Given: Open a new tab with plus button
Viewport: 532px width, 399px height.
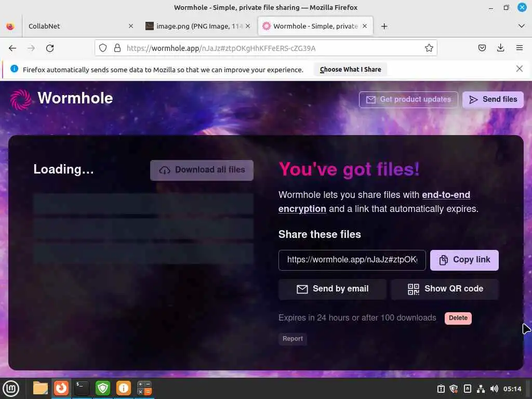Looking at the screenshot, I should point(384,26).
